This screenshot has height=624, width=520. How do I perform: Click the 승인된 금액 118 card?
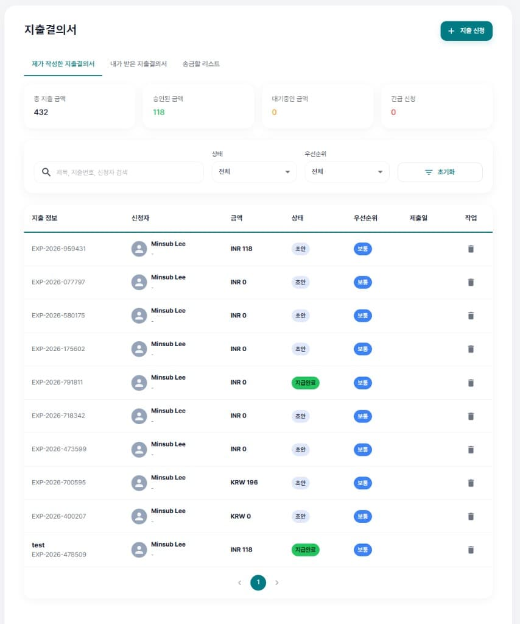pos(199,106)
